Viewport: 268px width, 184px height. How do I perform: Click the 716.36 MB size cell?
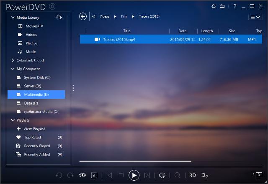tap(229, 39)
